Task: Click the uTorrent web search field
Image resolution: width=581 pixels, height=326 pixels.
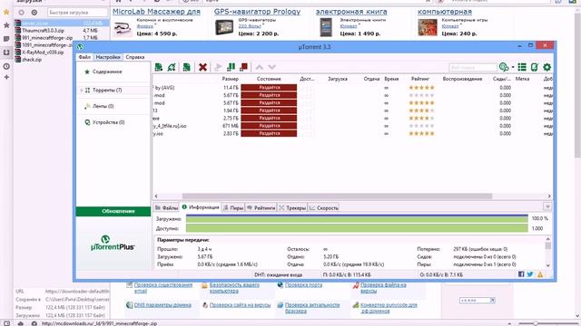Action: click(472, 67)
